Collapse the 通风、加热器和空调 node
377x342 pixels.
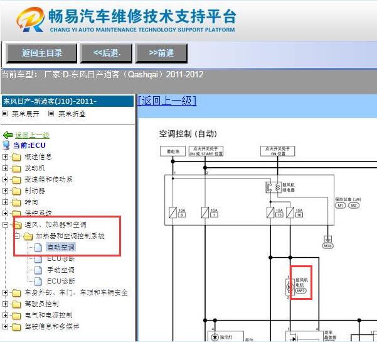pyautogui.click(x=5, y=225)
